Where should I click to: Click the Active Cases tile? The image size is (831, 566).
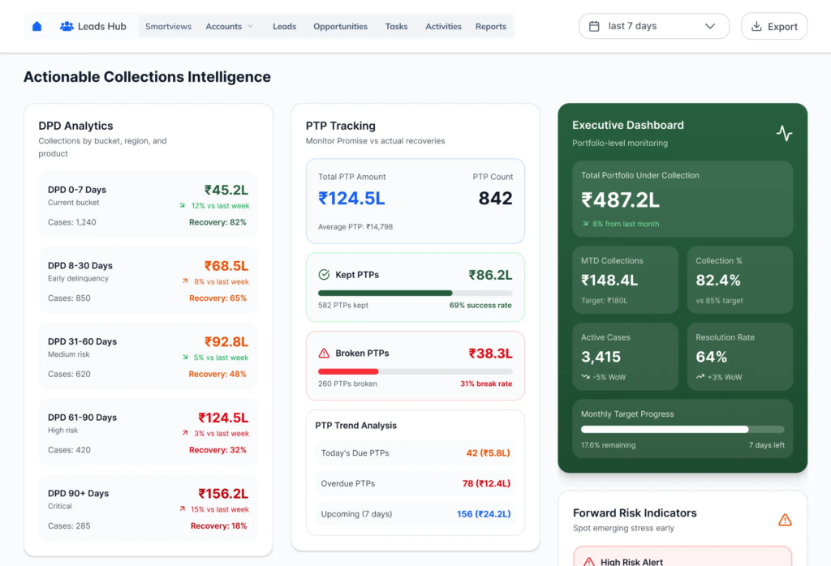(x=625, y=356)
